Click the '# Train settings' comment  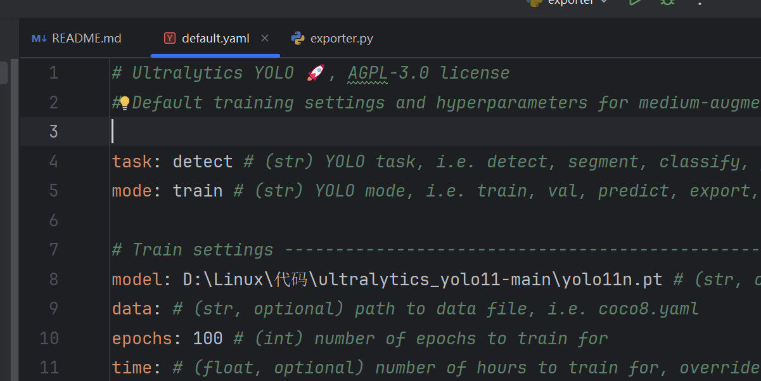pyautogui.click(x=193, y=250)
